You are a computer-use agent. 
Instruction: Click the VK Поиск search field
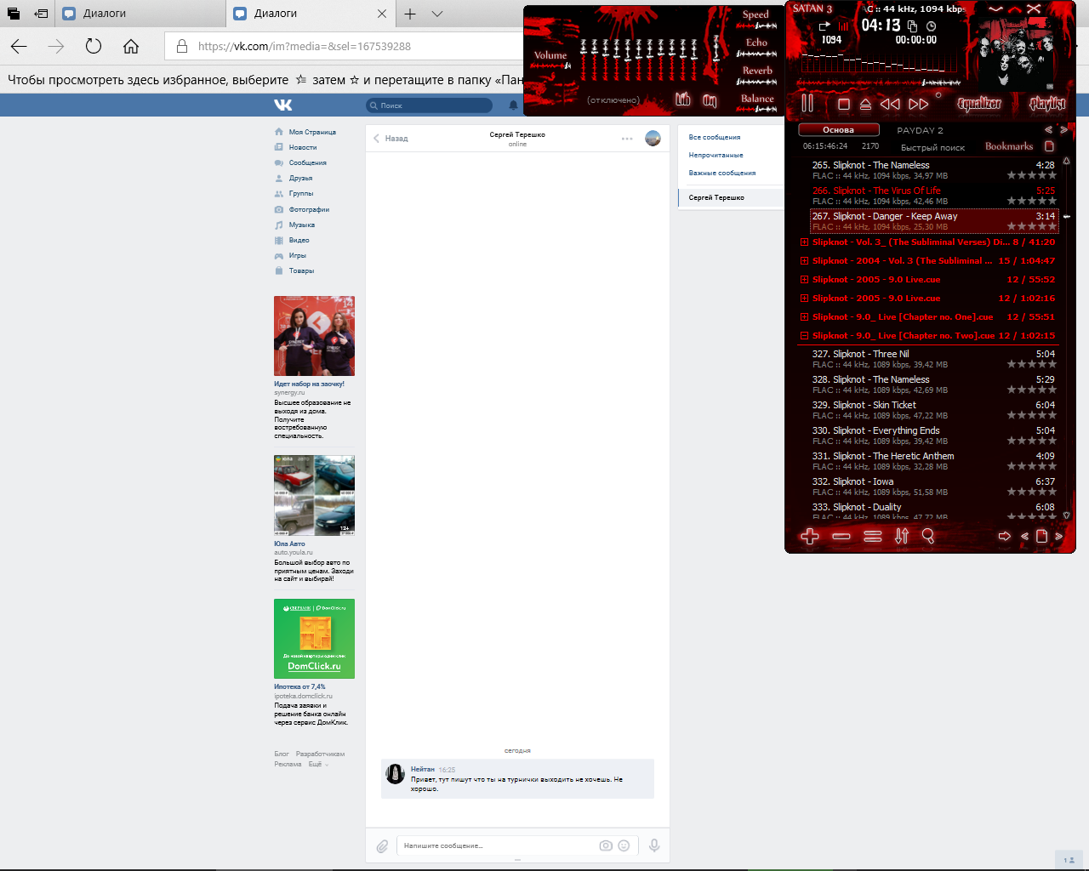point(430,105)
